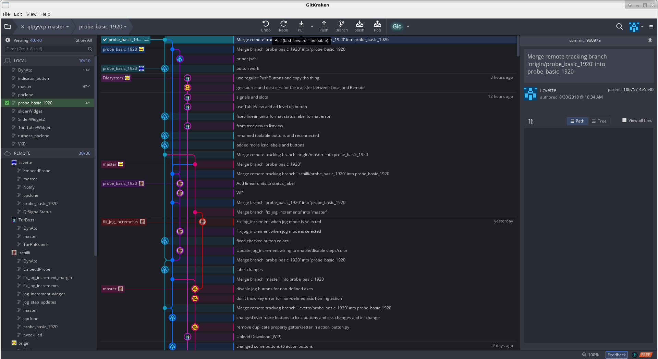Click the commit graph vertical scrollbar
Image resolution: width=658 pixels, height=359 pixels.
coord(518,46)
